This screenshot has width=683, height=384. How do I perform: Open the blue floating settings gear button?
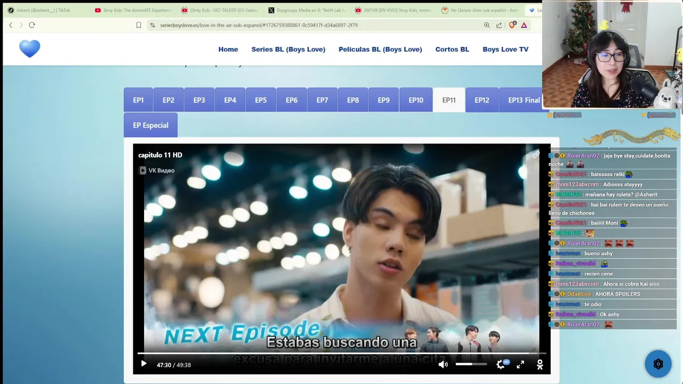pos(658,364)
